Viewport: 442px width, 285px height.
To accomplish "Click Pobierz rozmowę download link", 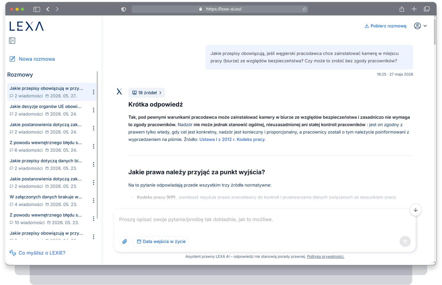I will [386, 26].
